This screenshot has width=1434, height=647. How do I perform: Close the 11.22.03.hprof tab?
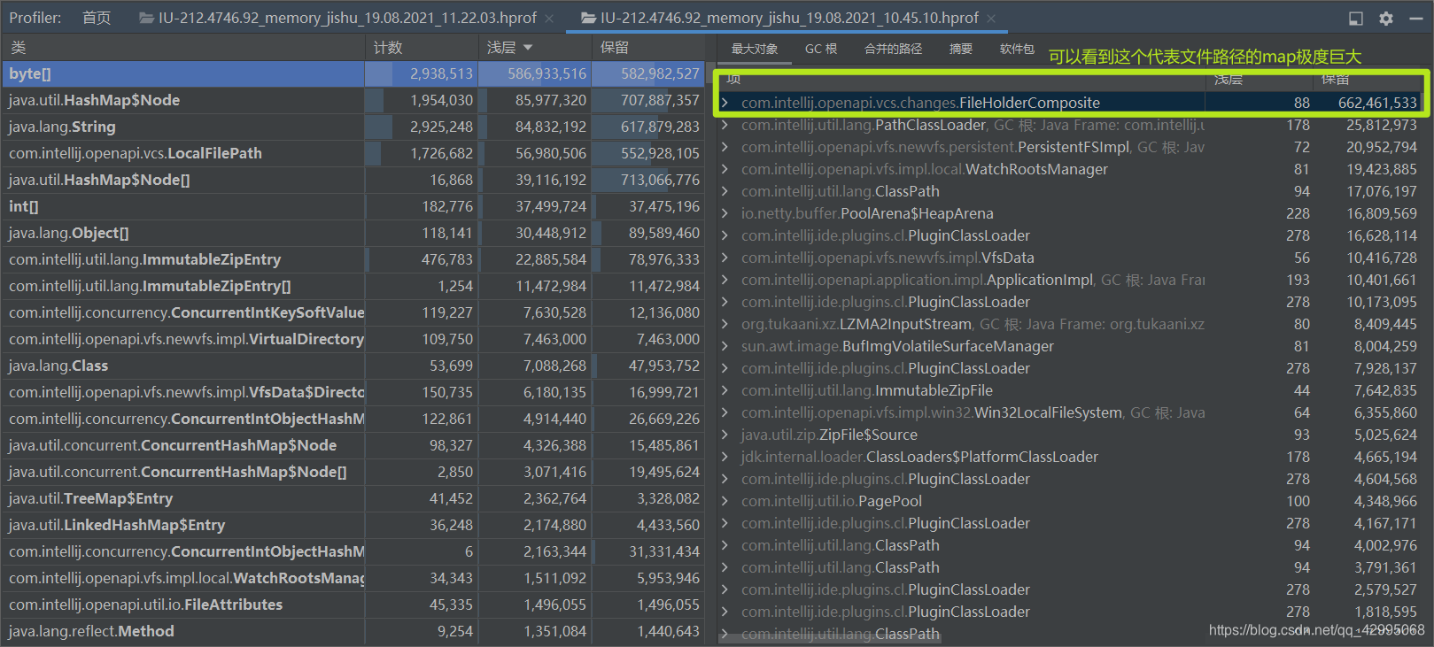[x=549, y=18]
